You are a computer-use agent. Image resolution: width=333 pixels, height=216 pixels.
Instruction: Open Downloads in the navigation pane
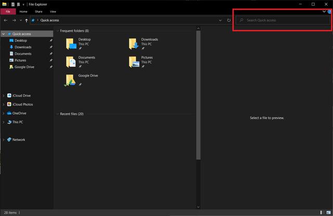point(23,47)
